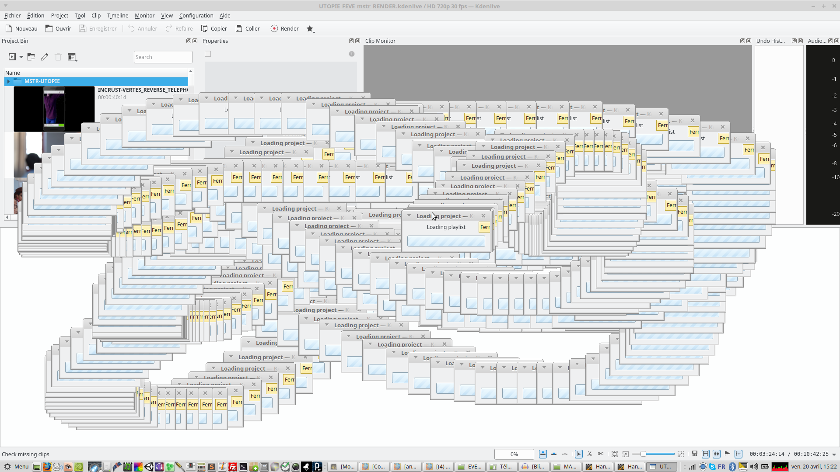The width and height of the screenshot is (840, 472).
Task: Click the timeline flag markers icon
Action: 727,454
